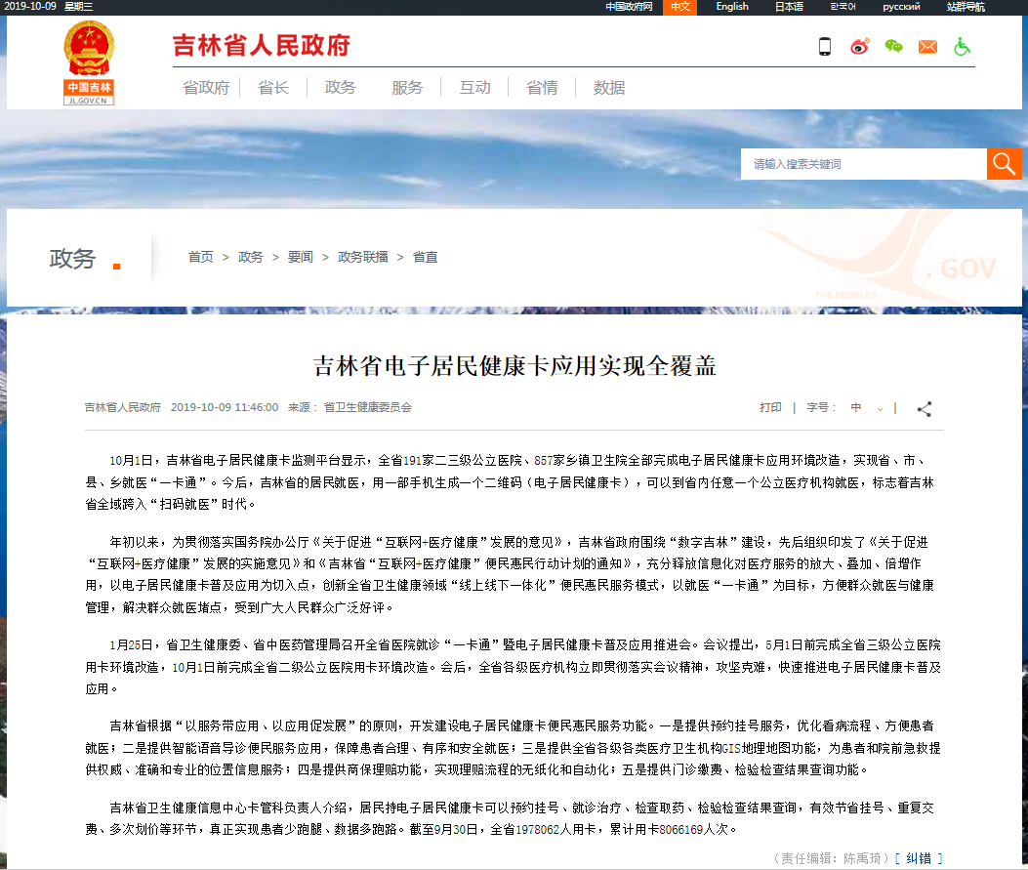Enable accessibility via the wheelchair icon
The image size is (1028, 870).
(x=962, y=46)
